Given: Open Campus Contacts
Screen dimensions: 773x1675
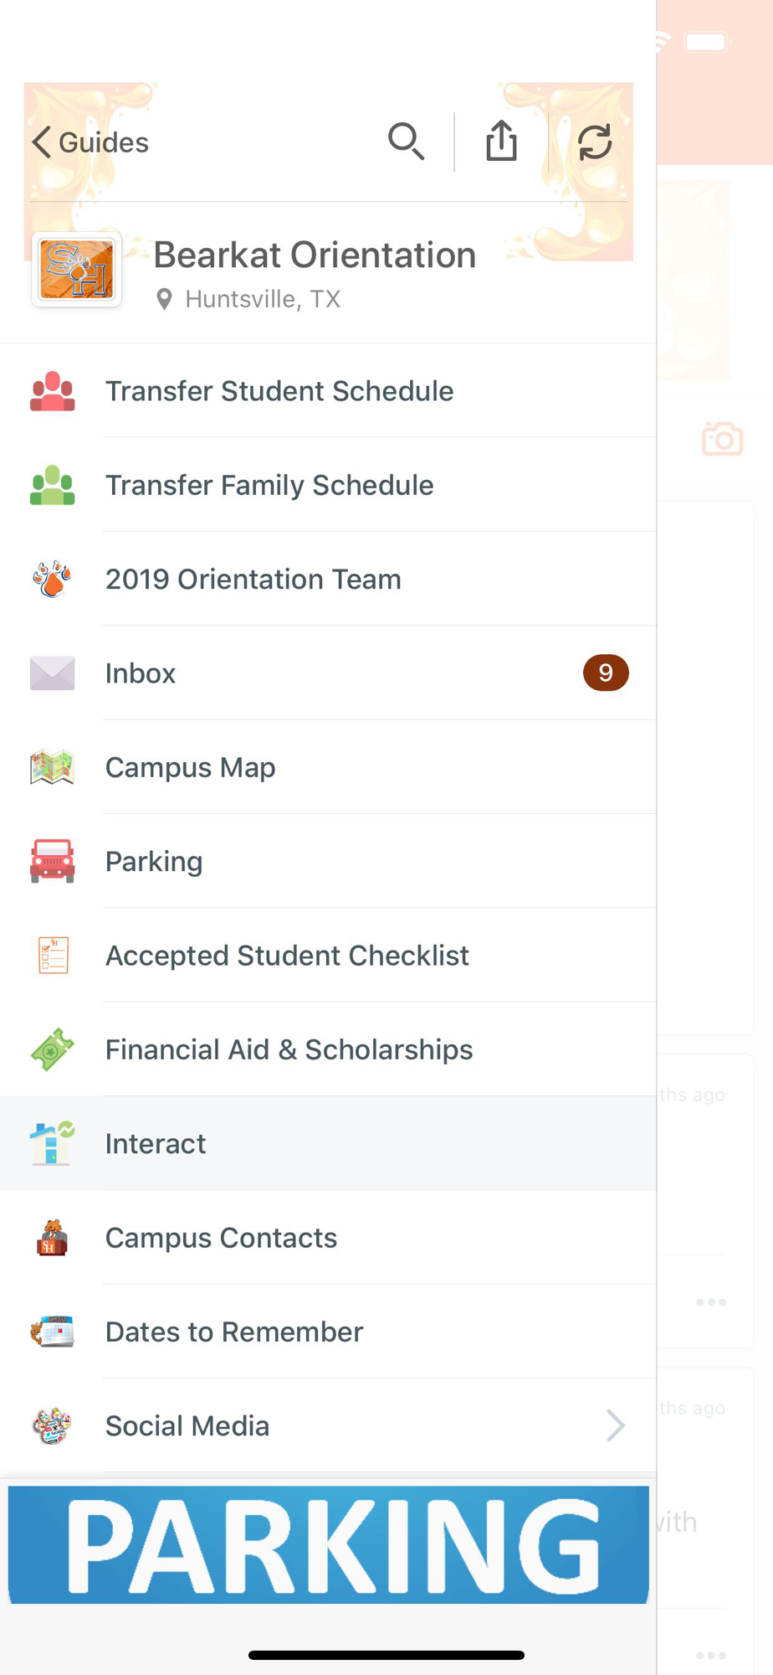Looking at the screenshot, I should coord(221,1238).
